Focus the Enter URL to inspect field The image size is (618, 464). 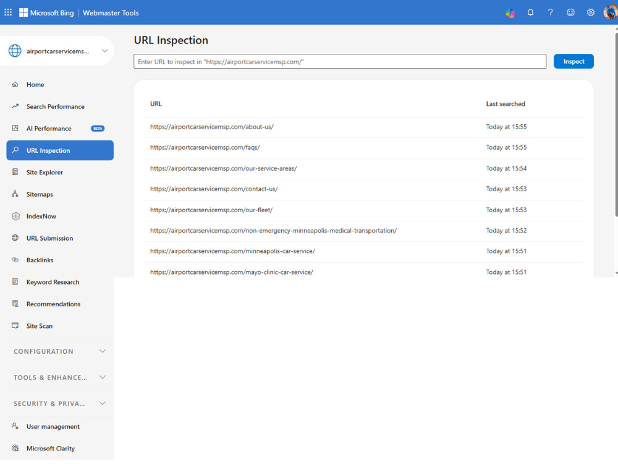340,61
